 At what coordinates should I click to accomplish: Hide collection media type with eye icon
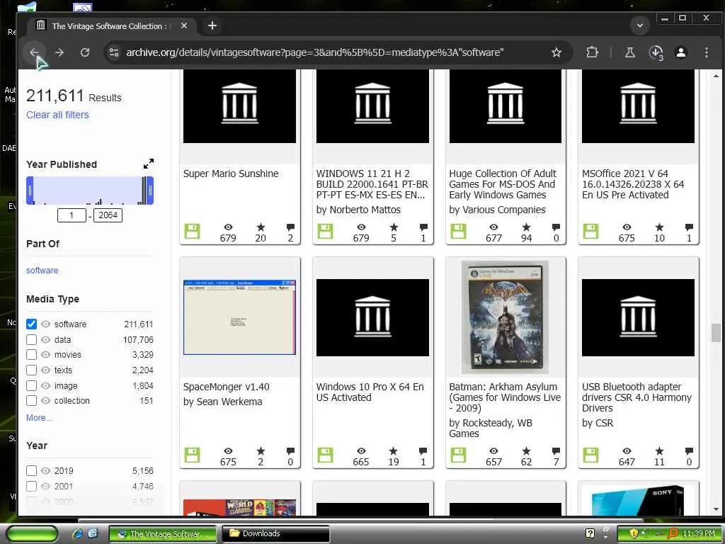(x=45, y=401)
